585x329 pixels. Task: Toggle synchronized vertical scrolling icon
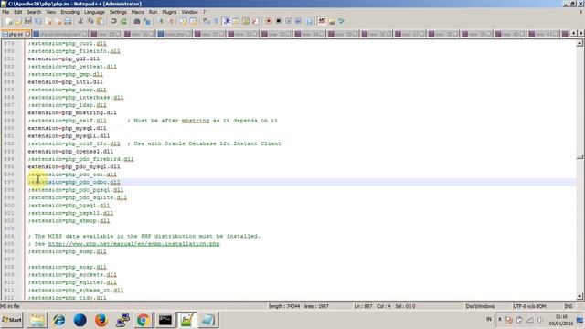pos(183,21)
